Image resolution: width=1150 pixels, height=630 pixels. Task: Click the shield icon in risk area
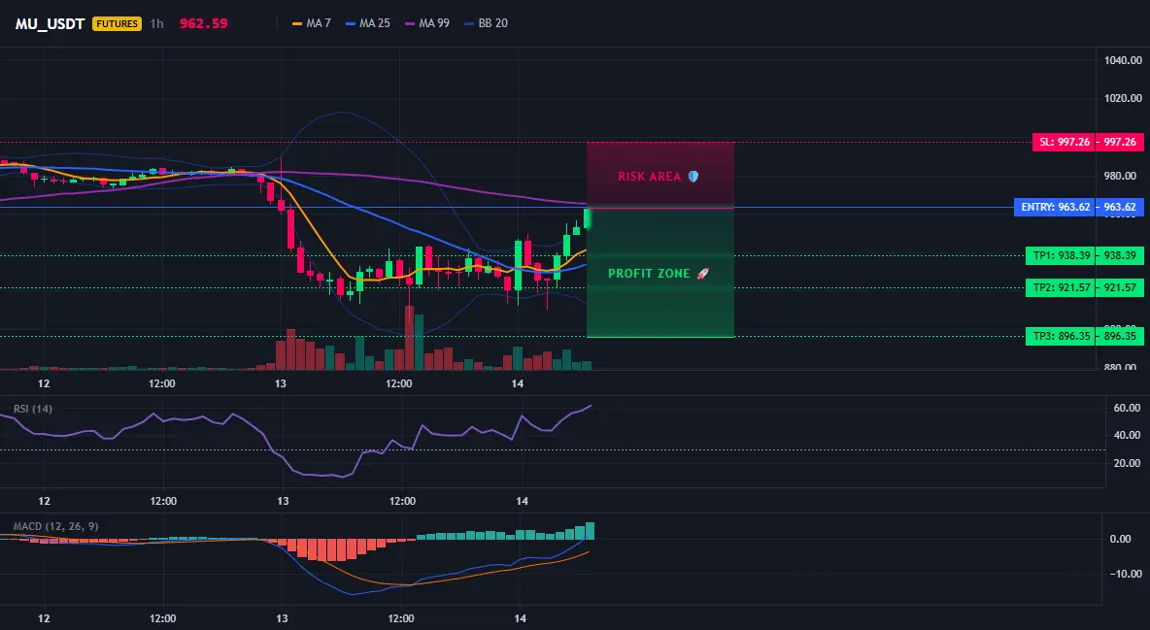click(693, 177)
